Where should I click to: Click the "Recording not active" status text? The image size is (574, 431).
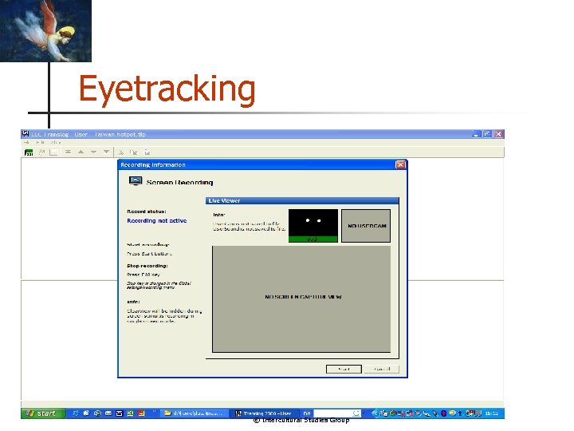(157, 220)
